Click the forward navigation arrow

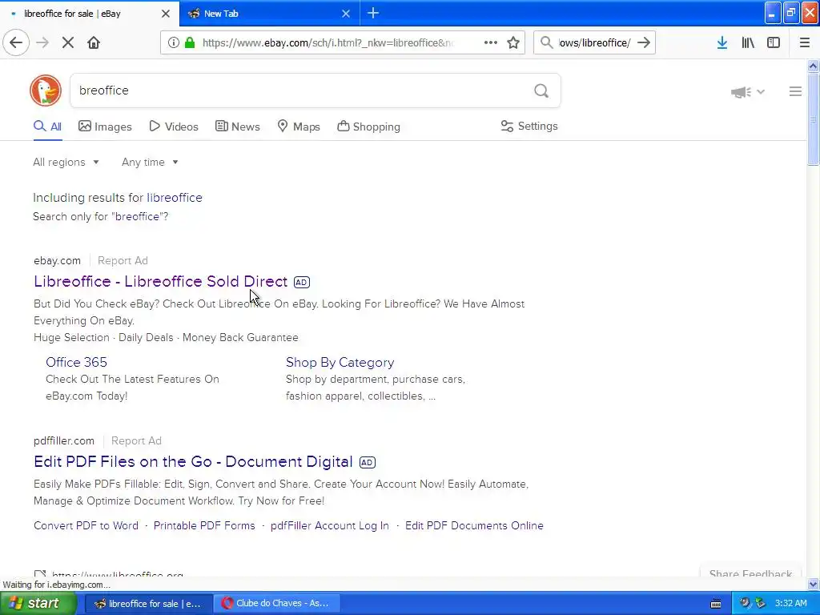(42, 42)
